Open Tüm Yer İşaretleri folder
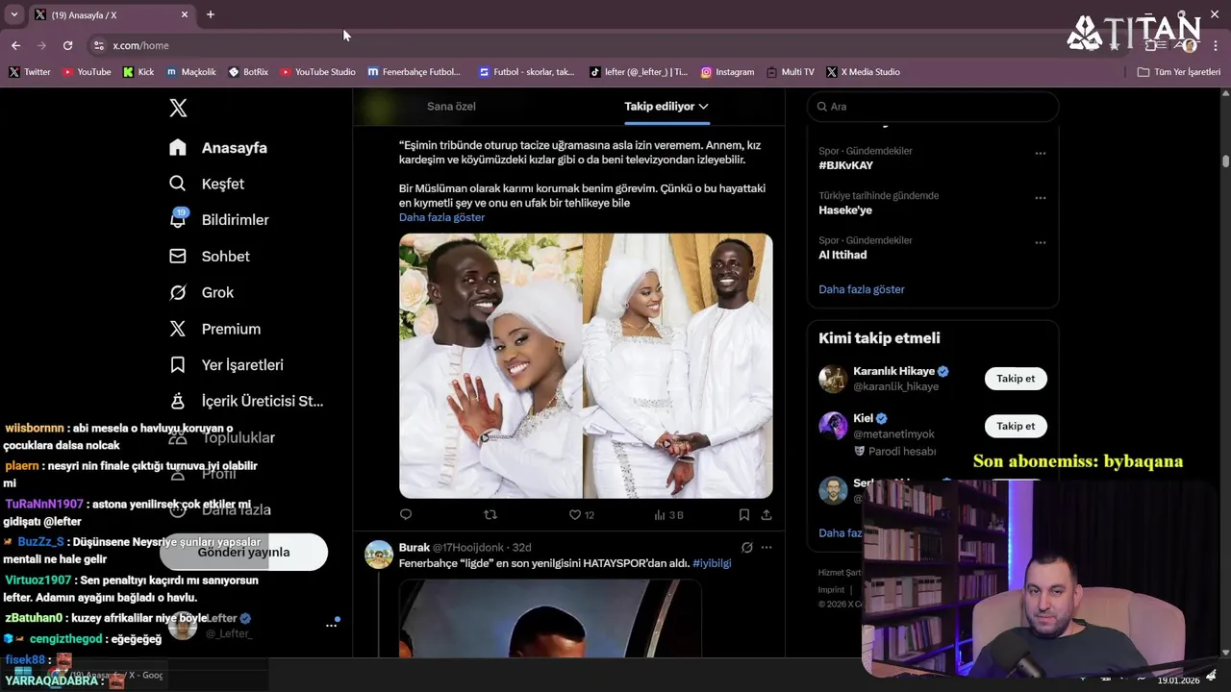 pos(1179,72)
